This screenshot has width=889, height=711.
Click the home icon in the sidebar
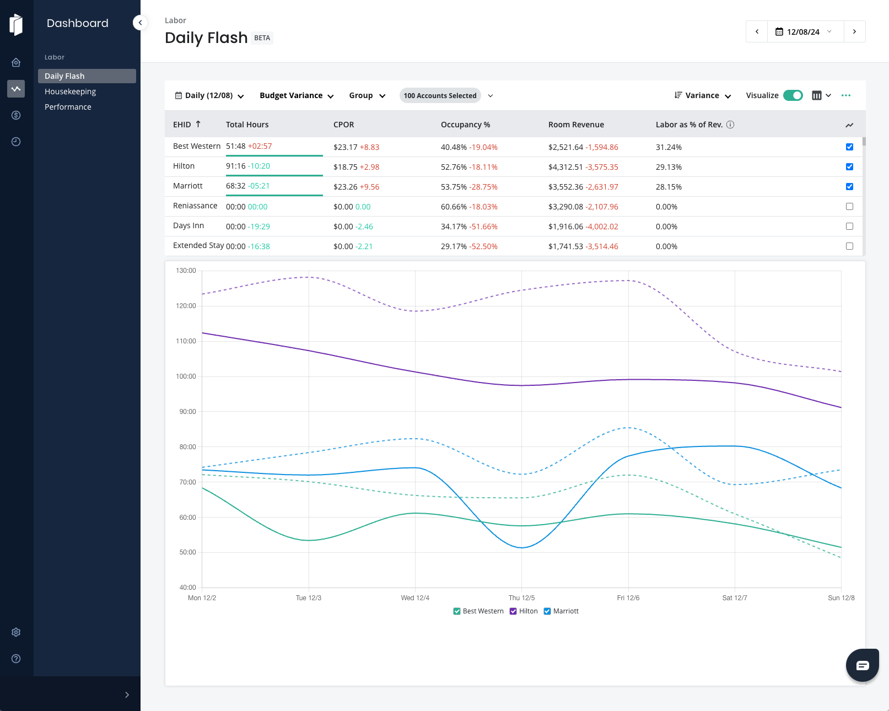coord(16,62)
